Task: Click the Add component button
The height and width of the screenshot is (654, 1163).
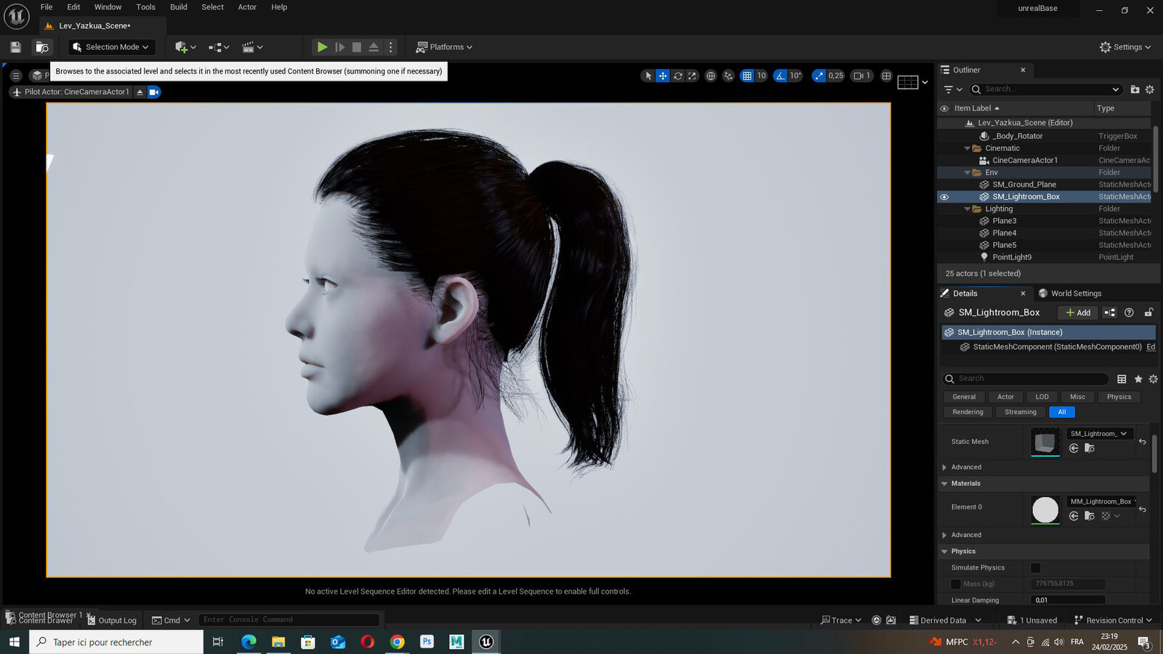Action: point(1078,312)
